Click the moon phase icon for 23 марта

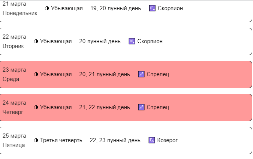point(36,74)
